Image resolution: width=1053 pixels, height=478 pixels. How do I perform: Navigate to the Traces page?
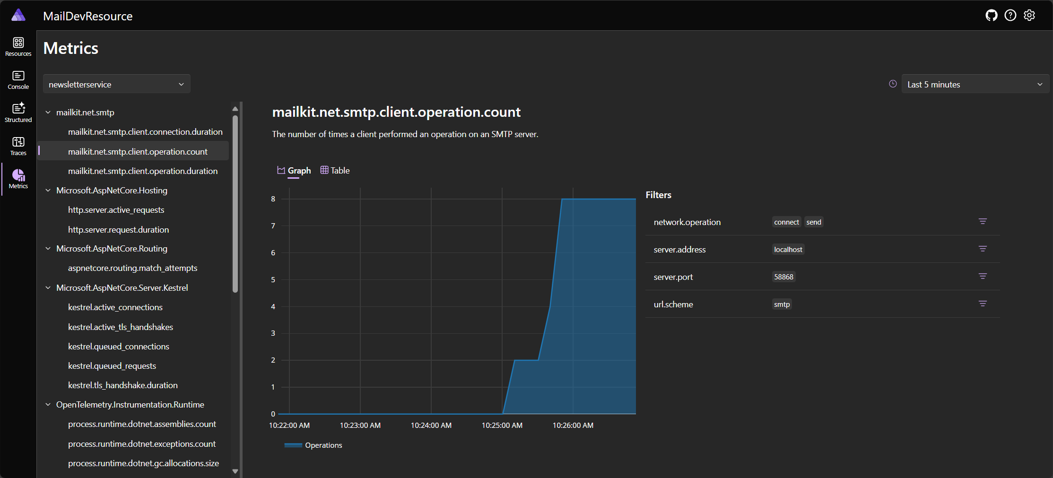(18, 146)
